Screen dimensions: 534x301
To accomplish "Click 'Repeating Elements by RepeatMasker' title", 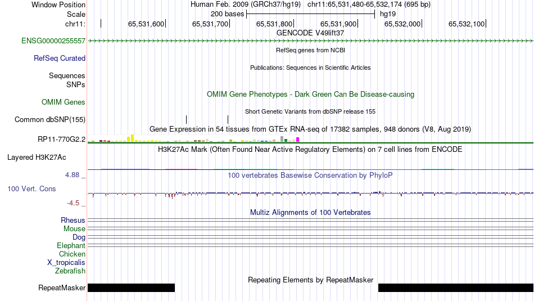I will tap(310, 280).
